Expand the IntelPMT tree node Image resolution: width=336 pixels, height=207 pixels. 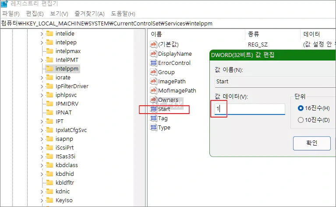[x=42, y=60]
